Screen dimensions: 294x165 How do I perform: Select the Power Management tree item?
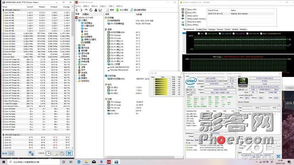coord(87,37)
